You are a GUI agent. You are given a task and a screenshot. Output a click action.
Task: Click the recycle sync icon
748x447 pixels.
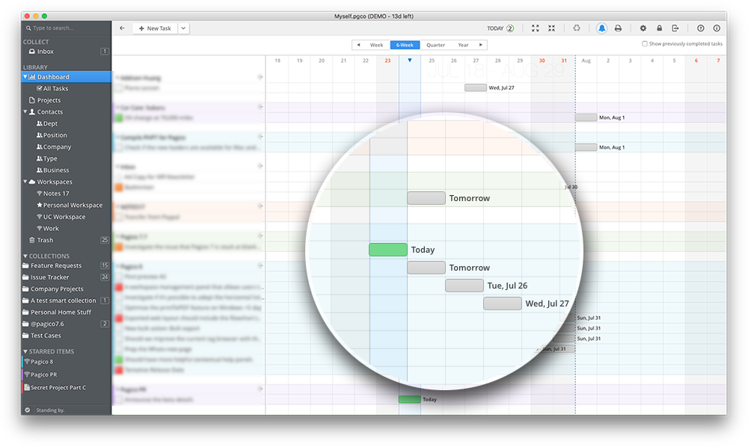(577, 28)
